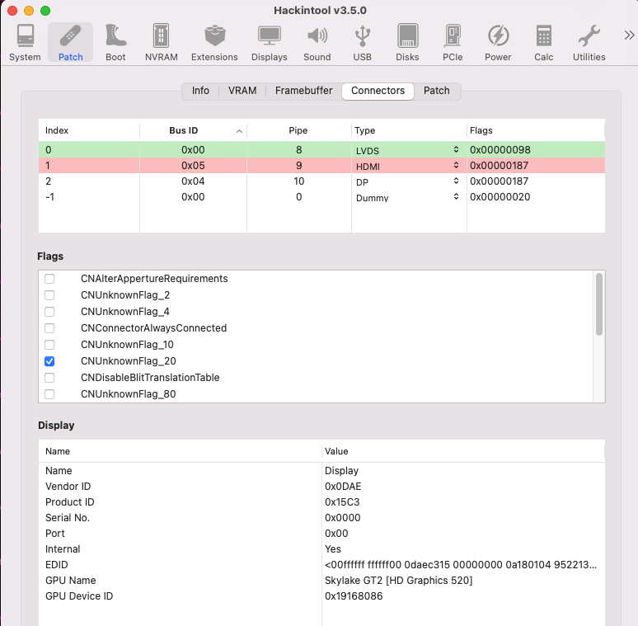Open the Power lightning icon
638x626 pixels.
click(498, 42)
